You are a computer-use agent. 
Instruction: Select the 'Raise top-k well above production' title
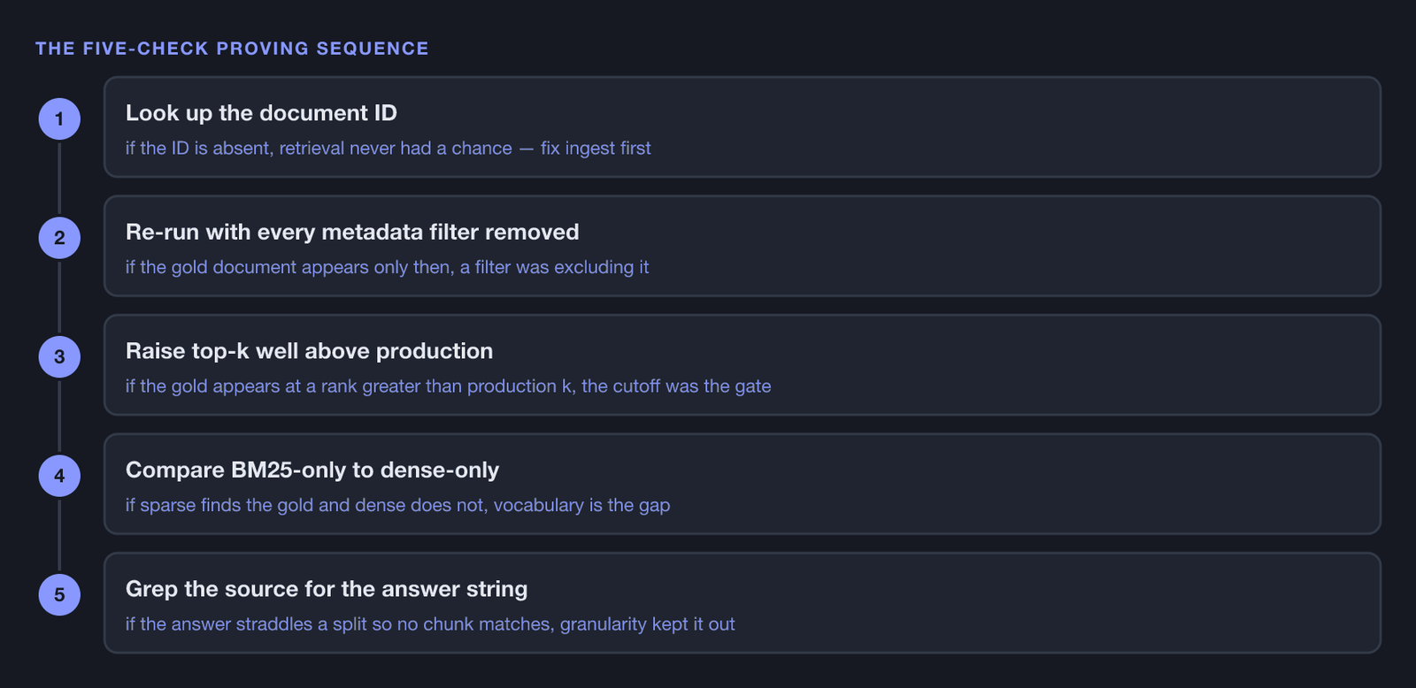[309, 351]
